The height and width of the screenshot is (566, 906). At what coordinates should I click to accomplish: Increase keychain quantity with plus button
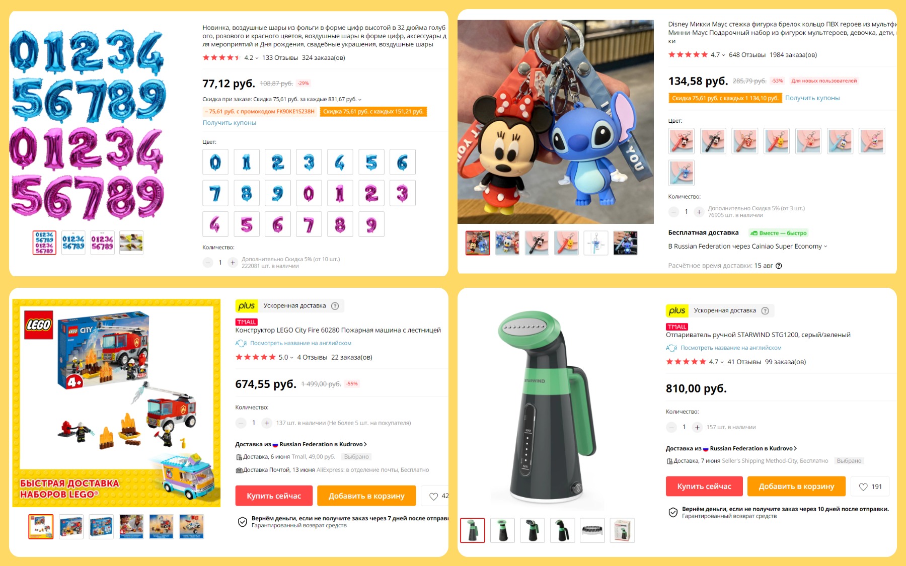pyautogui.click(x=699, y=212)
